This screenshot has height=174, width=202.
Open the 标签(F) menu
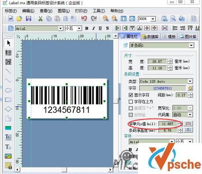click(x=11, y=11)
